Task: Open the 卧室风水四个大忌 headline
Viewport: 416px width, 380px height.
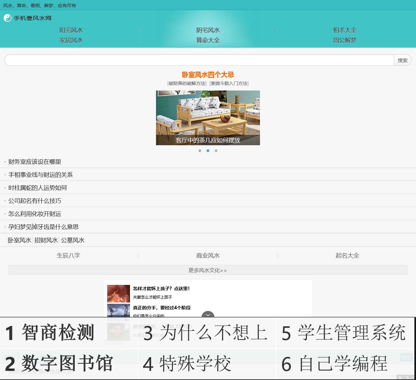Action: (208, 75)
